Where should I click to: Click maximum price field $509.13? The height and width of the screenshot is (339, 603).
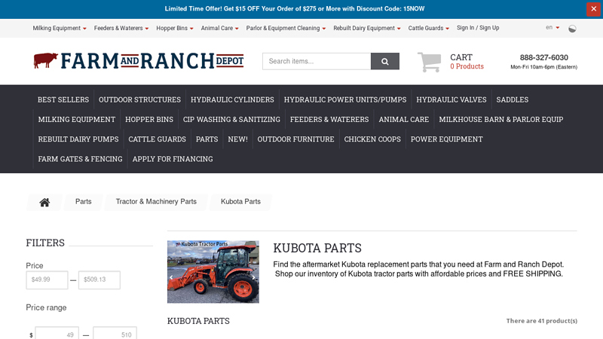tap(99, 279)
